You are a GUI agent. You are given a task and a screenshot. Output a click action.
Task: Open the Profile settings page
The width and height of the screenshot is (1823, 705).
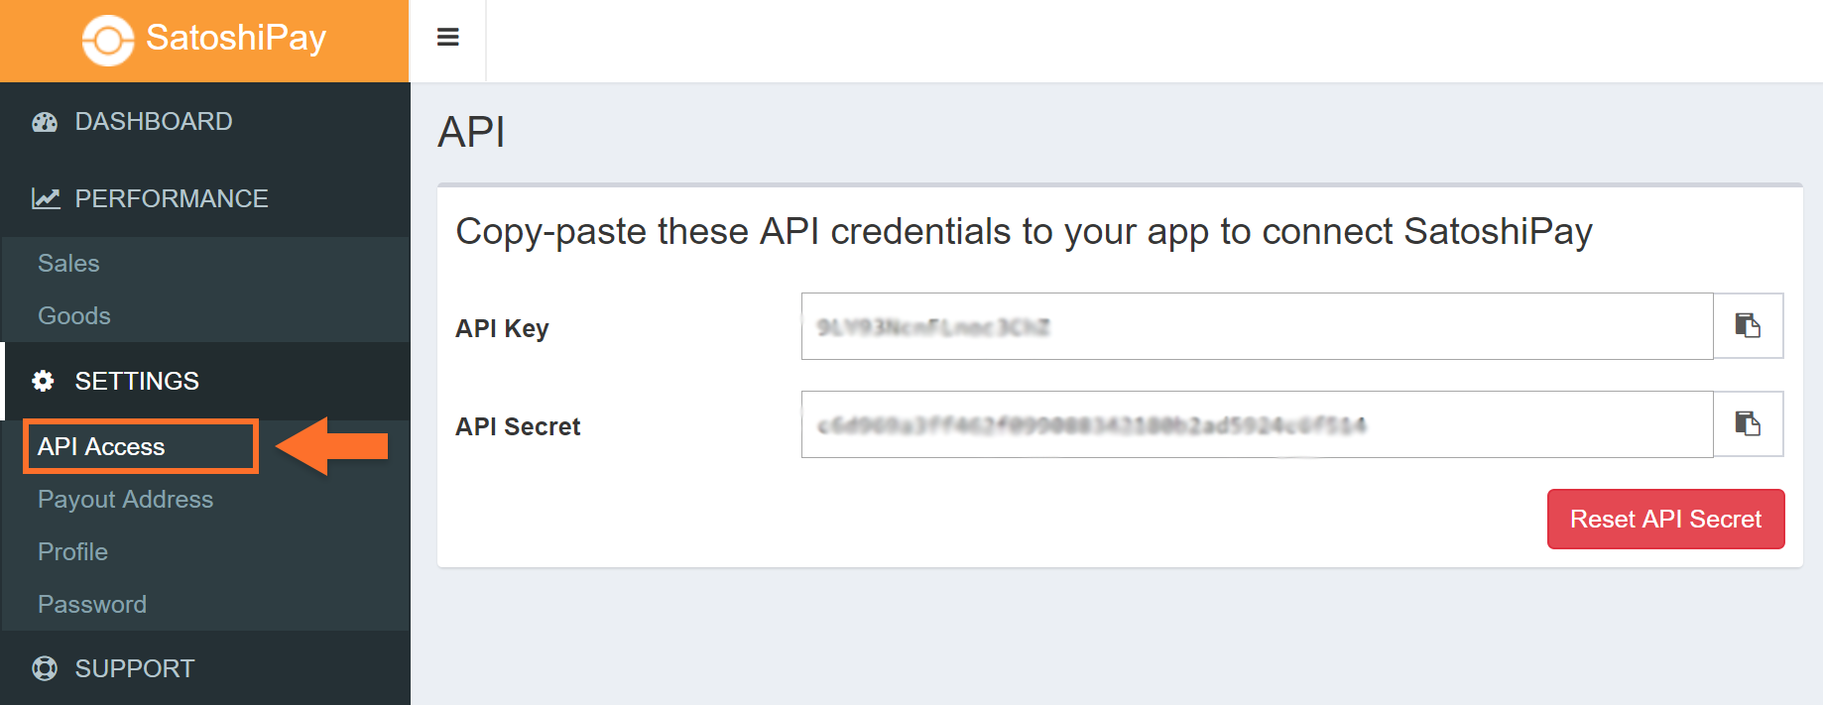pyautogui.click(x=72, y=551)
